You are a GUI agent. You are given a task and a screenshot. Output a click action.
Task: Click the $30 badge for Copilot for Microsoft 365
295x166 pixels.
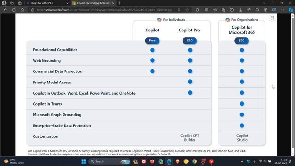pyautogui.click(x=242, y=41)
